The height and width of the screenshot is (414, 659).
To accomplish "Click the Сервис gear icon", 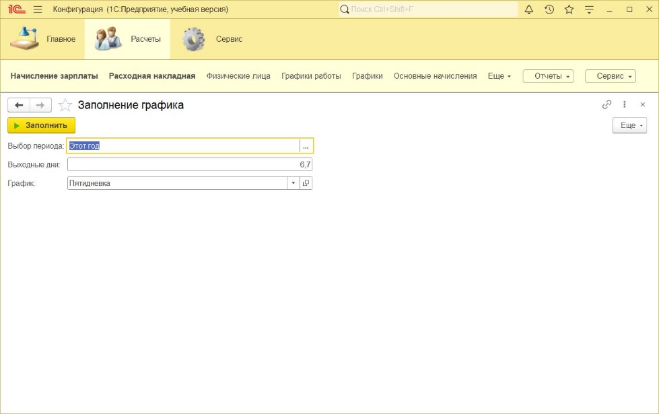I will 193,39.
